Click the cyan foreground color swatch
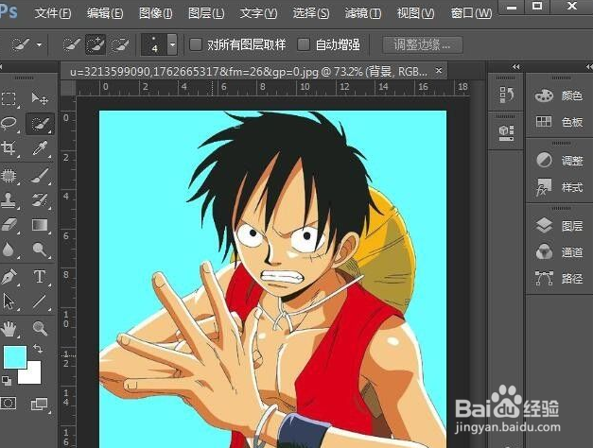This screenshot has height=448, width=593. click(15, 356)
